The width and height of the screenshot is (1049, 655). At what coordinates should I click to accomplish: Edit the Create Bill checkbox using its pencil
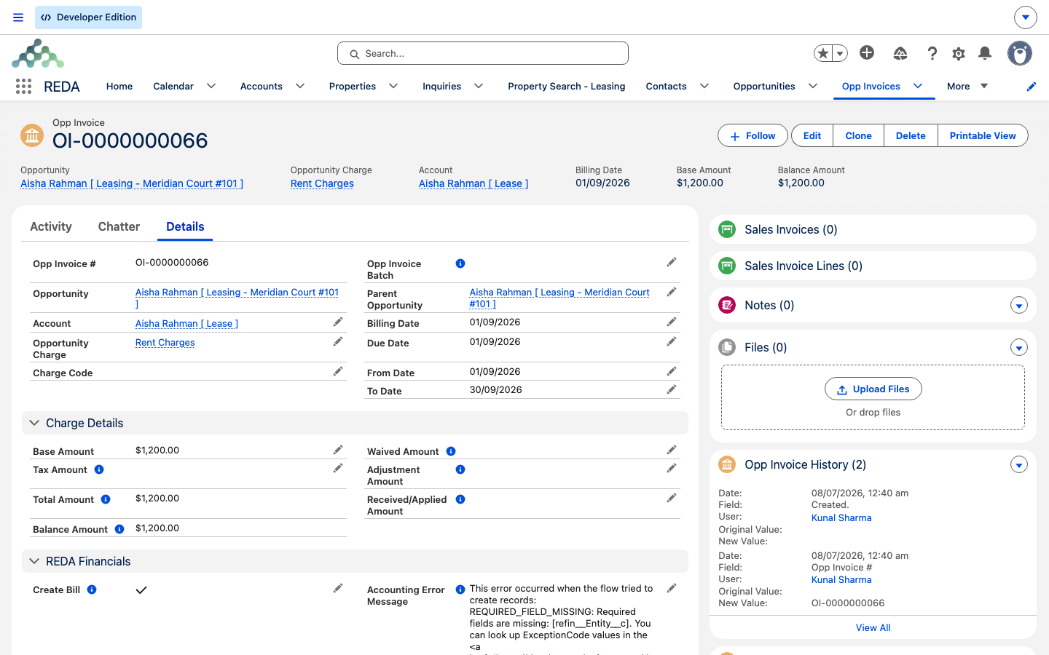point(338,588)
